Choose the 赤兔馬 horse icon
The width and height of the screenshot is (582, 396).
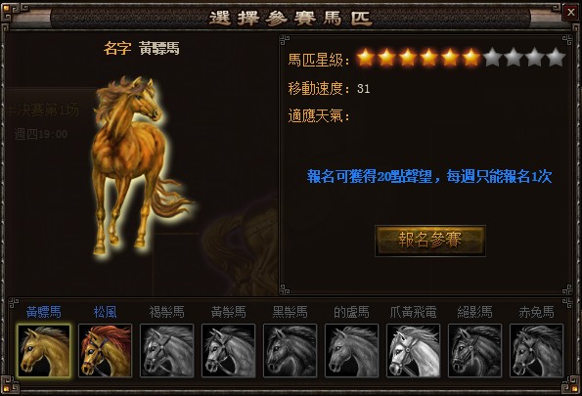tap(536, 350)
